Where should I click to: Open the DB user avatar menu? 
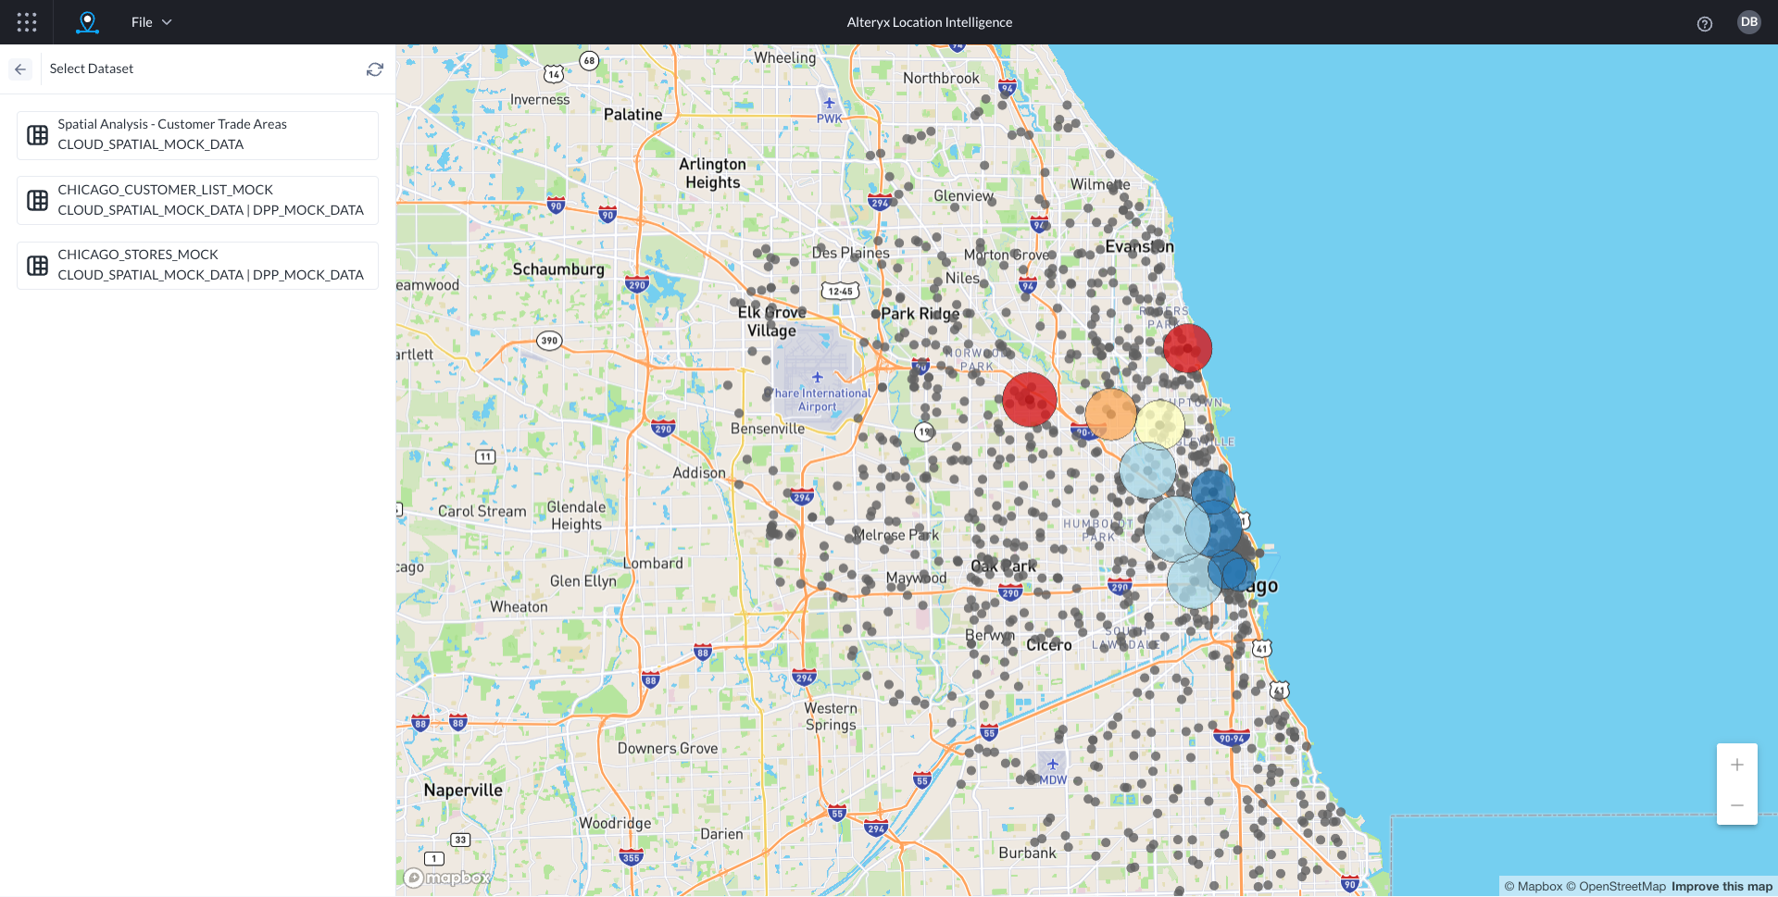pyautogui.click(x=1748, y=22)
